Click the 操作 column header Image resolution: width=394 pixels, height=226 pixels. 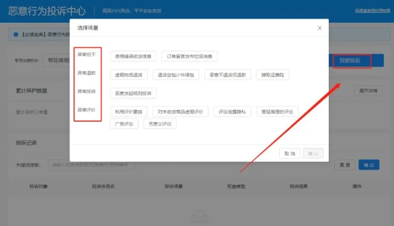tap(357, 186)
